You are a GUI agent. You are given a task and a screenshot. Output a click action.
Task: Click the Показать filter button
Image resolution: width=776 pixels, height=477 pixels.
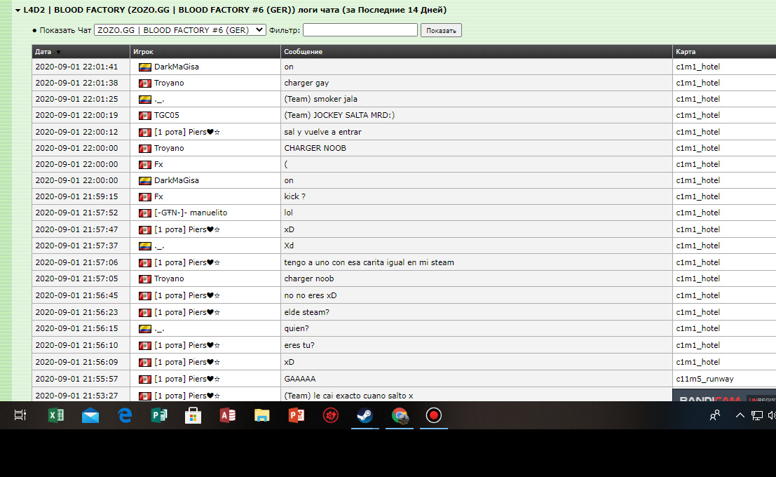pos(441,30)
